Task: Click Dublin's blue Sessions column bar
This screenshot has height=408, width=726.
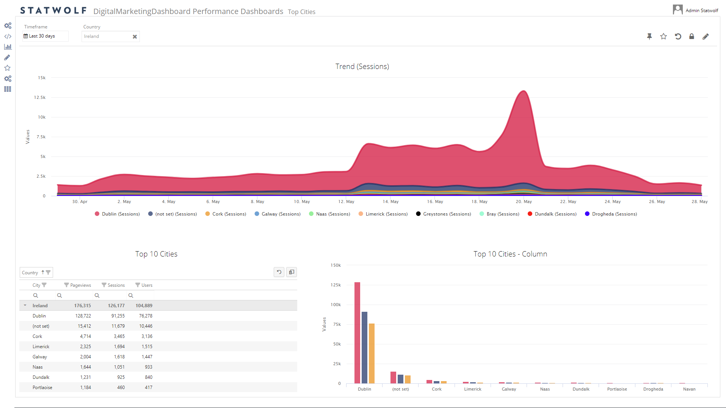Action: click(x=364, y=347)
